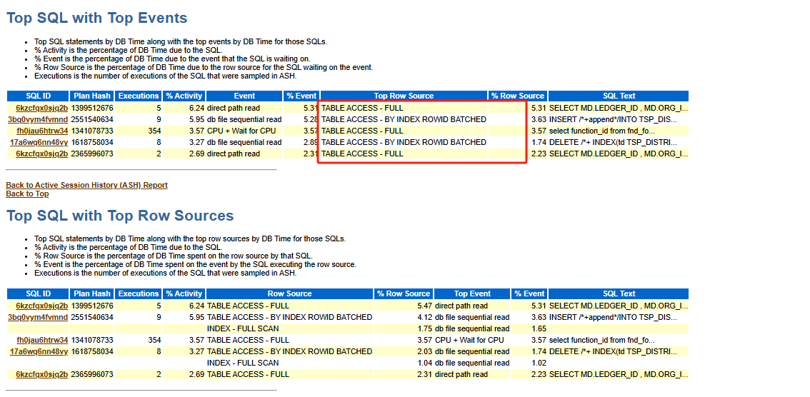Viewport: 810px width, 397px height.
Task: Open SQL ID 17a6wq6nn48vy in Top Events table
Action: pyautogui.click(x=39, y=142)
